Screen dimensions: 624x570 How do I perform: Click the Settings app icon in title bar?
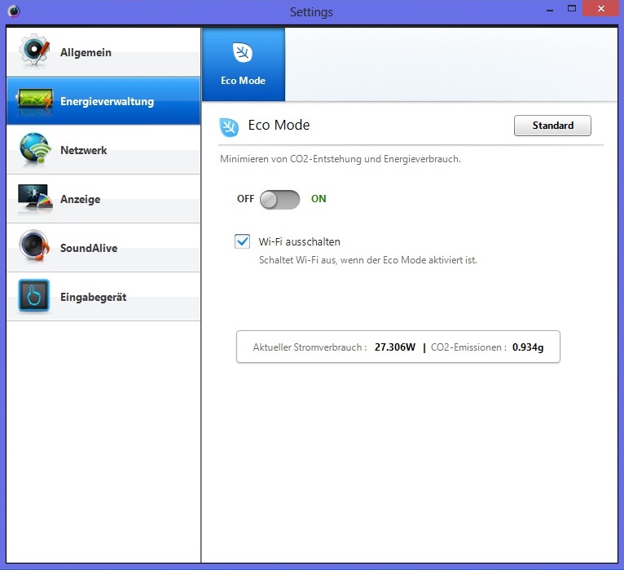tap(14, 11)
